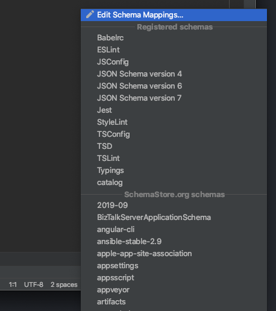
Task: Pick JSON Schema version 6
Action: [174, 86]
